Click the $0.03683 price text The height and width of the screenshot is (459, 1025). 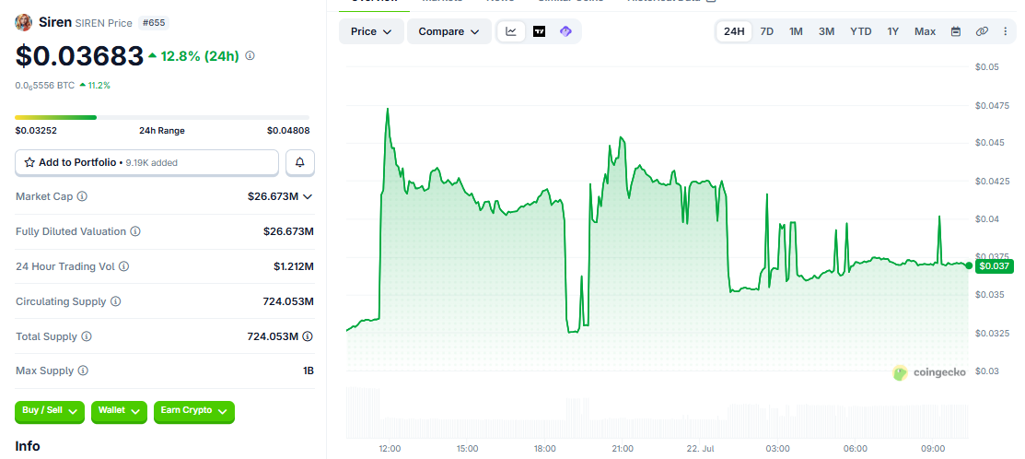(x=79, y=56)
